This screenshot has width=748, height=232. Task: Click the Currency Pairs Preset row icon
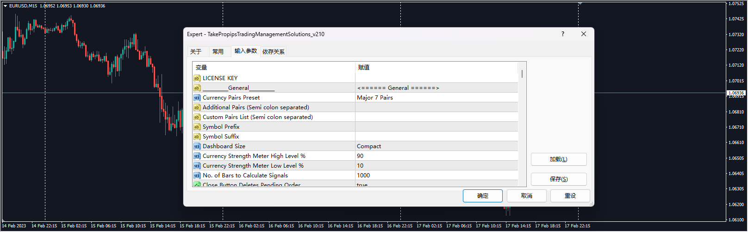pos(197,98)
